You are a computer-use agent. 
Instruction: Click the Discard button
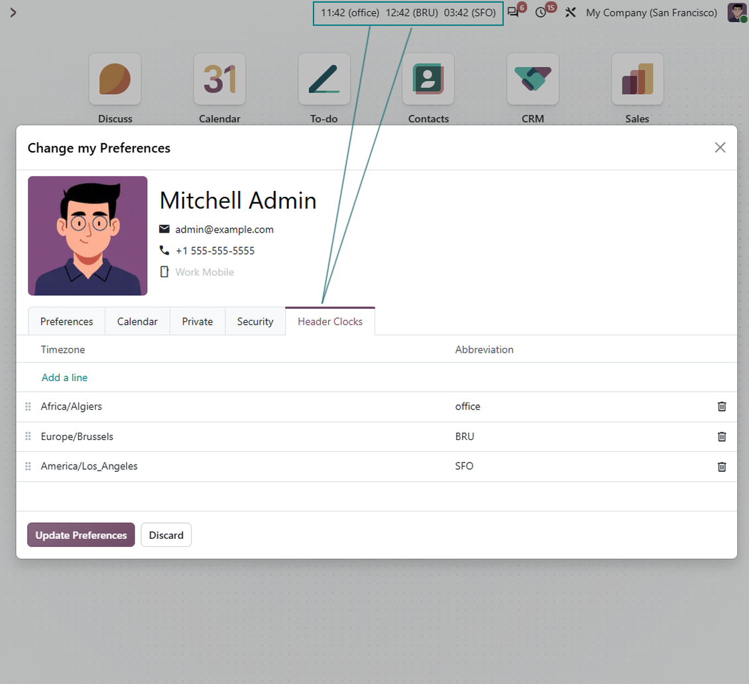click(166, 535)
